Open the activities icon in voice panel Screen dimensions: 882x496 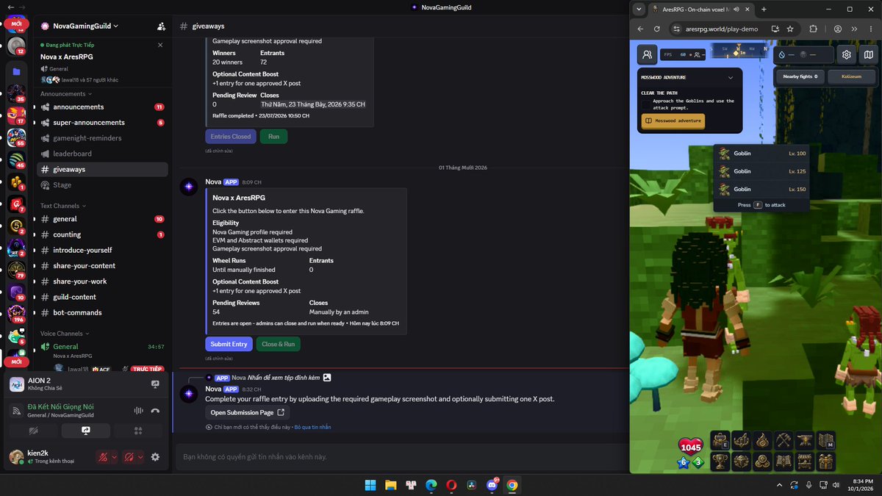click(x=138, y=431)
